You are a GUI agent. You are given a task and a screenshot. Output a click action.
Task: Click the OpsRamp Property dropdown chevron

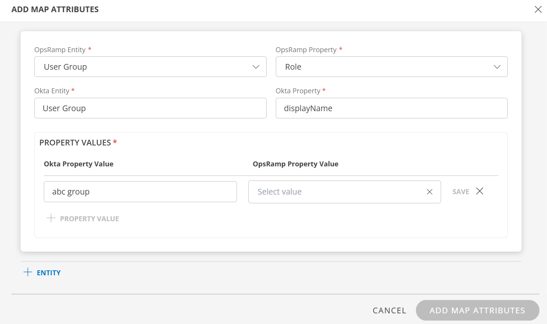tap(497, 67)
